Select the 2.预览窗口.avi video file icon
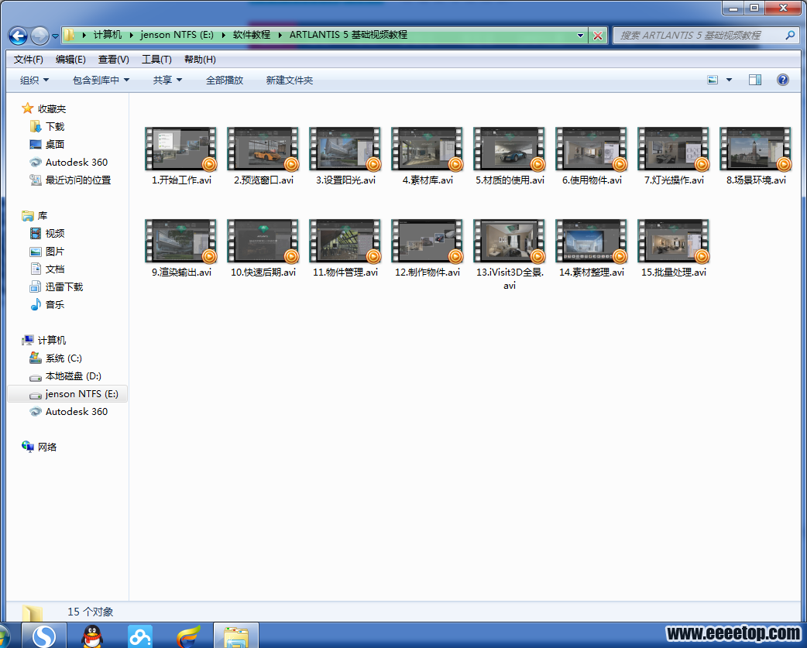The width and height of the screenshot is (807, 648). pos(263,149)
